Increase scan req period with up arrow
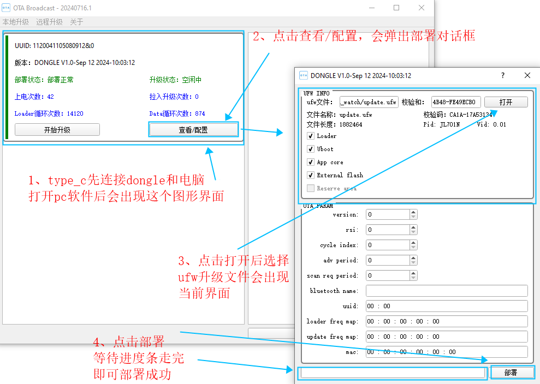Viewport: 540px width, 384px height. (x=414, y=273)
